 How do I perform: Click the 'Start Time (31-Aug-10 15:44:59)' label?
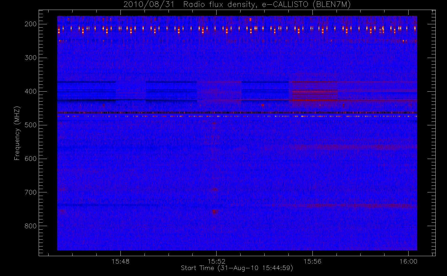click(x=237, y=268)
